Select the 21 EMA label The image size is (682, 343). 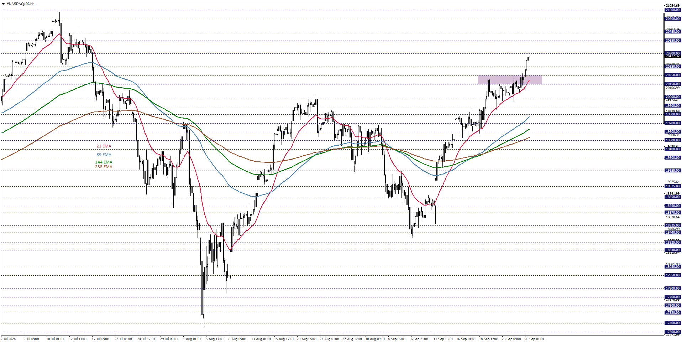pyautogui.click(x=104, y=146)
